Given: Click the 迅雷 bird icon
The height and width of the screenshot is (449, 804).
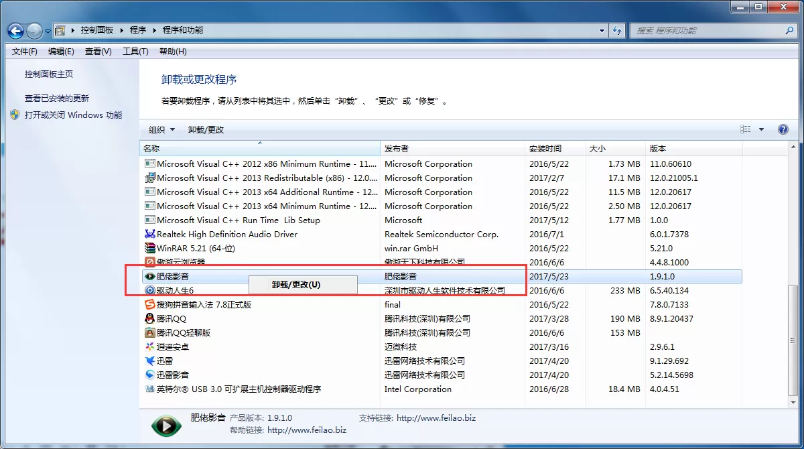Looking at the screenshot, I should [150, 361].
